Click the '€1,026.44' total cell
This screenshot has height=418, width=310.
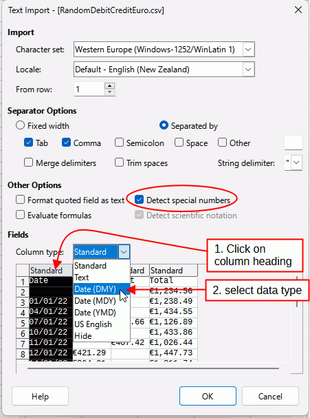pyautogui.click(x=173, y=342)
